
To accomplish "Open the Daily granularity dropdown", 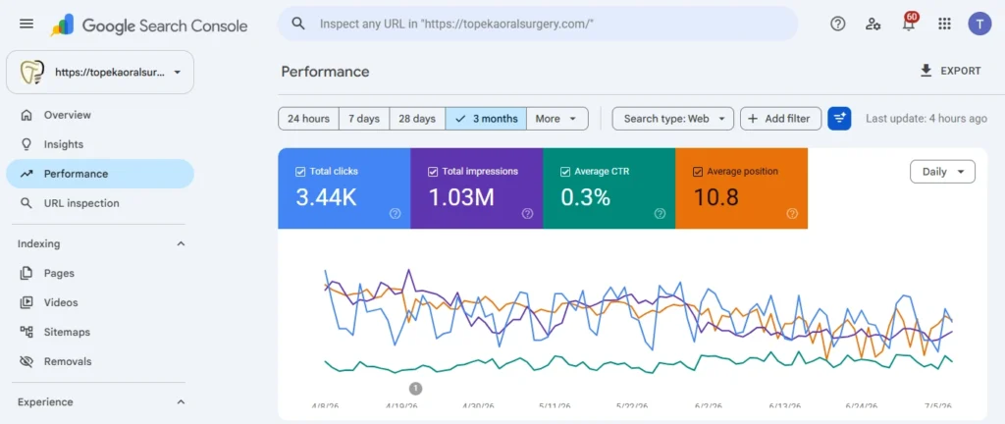I will click(943, 172).
